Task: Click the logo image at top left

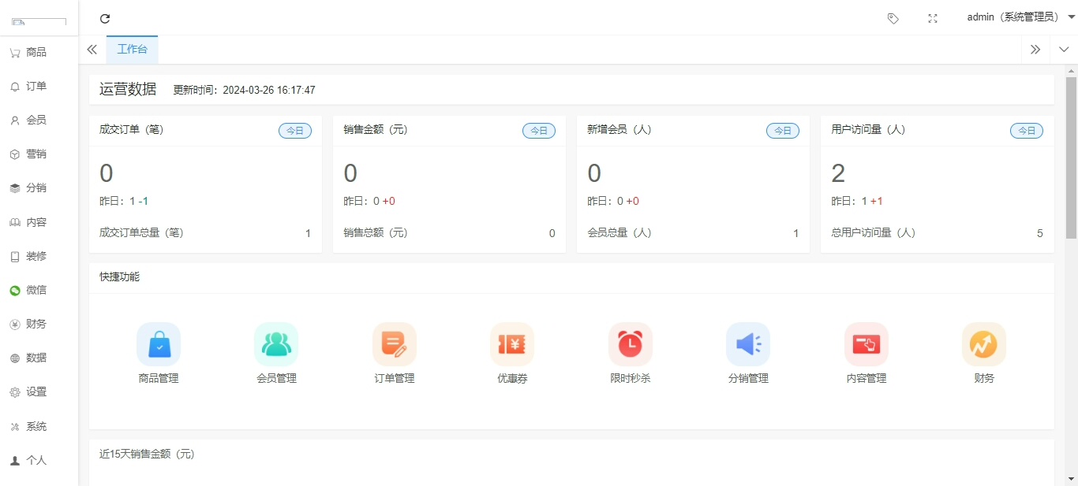Action: click(39, 20)
